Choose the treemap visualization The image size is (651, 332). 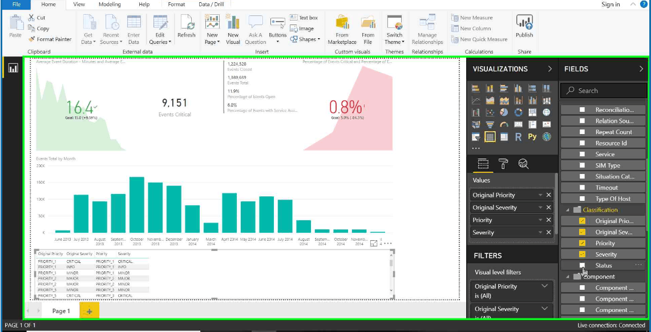tap(532, 112)
